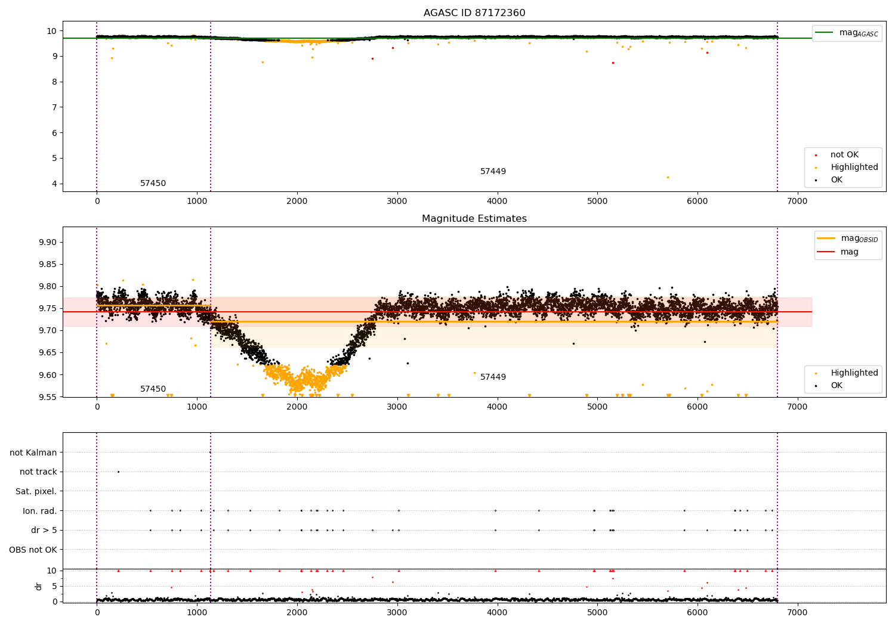The height and width of the screenshot is (626, 895).
Task: Click the mag OBSID legend entry in the middle plot
Action: pyautogui.click(x=847, y=238)
